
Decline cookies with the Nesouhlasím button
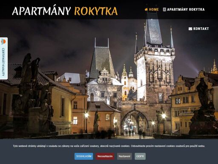click(105, 156)
